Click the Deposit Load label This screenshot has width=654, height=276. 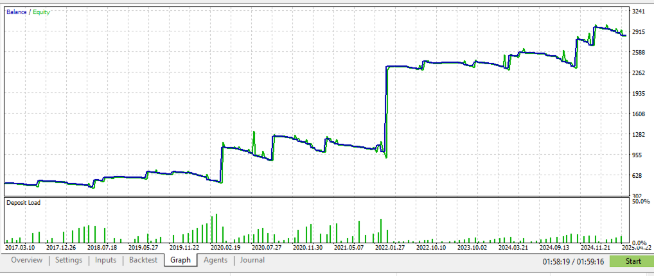[23, 203]
